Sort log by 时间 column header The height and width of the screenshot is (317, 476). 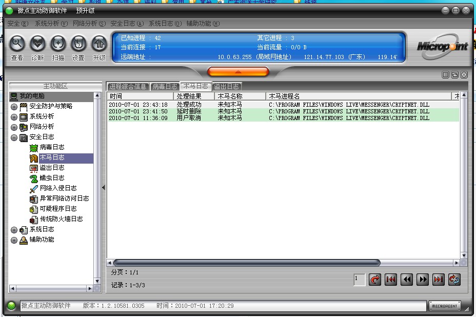(140, 96)
